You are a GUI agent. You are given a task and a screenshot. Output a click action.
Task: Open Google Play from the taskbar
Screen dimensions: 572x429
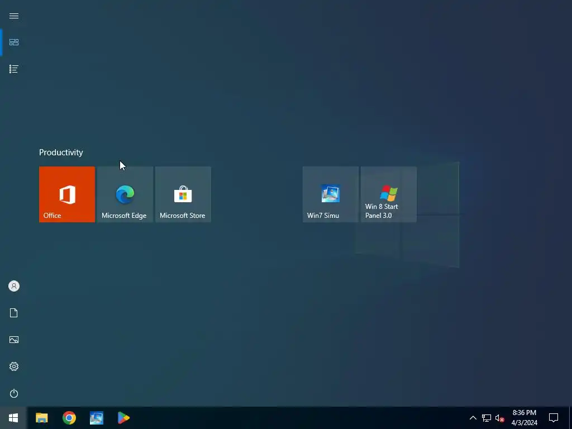click(x=123, y=418)
